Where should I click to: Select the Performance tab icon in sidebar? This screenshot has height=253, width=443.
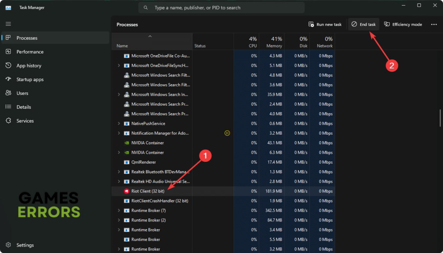click(9, 52)
